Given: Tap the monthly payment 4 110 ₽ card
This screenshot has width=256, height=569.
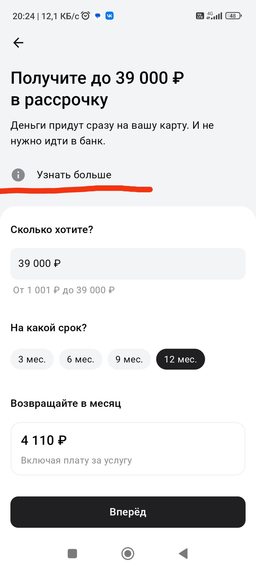Looking at the screenshot, I should point(128,449).
